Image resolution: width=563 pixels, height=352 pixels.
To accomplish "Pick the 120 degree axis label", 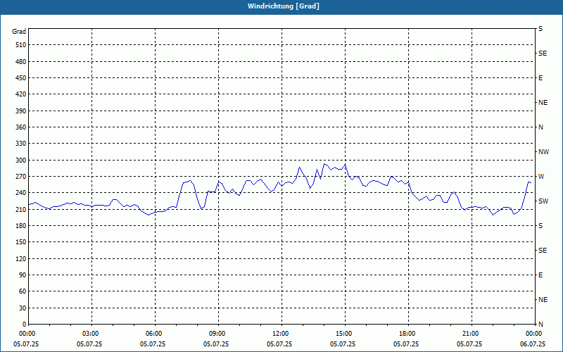I will [21, 258].
